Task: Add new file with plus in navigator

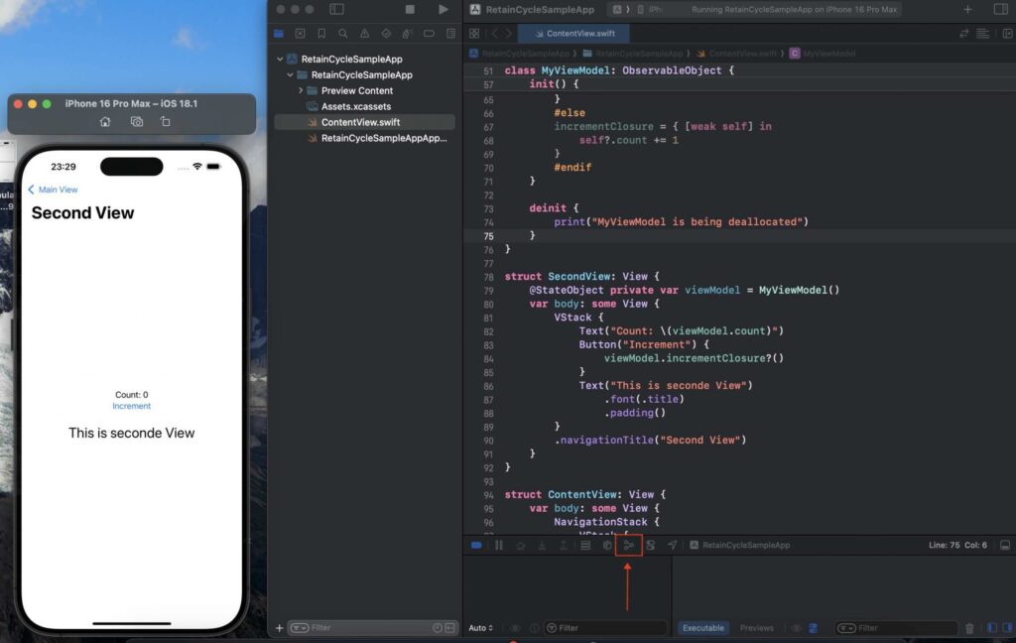Action: coord(279,628)
